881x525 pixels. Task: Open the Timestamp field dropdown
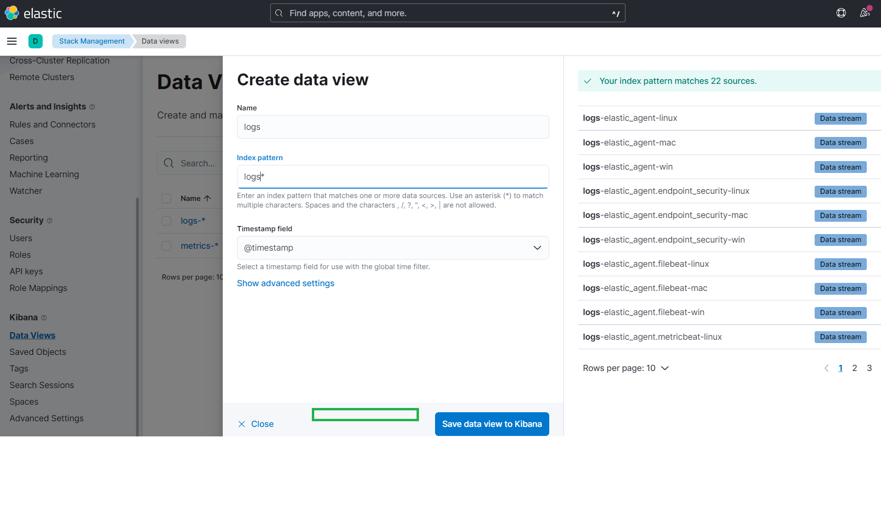point(393,248)
